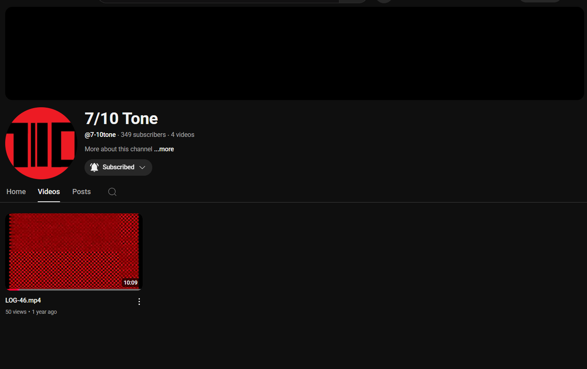Play the LOG-46.mp4 red checkered thumbnail
This screenshot has height=369, width=587.
[x=74, y=250]
